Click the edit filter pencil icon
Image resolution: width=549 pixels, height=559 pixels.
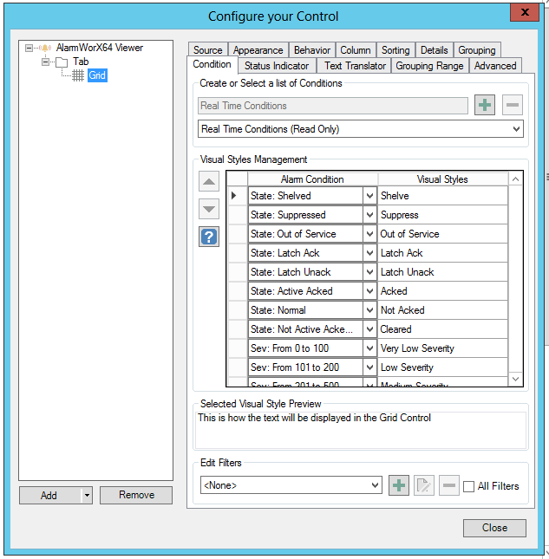423,485
